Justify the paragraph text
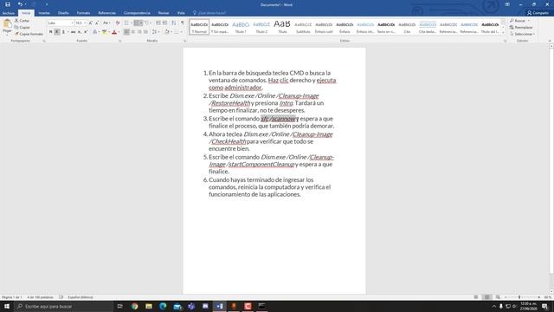Screen dimensions: 554x312 (x=145, y=32)
